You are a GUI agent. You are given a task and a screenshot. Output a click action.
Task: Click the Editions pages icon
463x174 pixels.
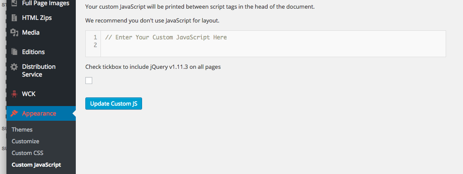[x=14, y=52]
